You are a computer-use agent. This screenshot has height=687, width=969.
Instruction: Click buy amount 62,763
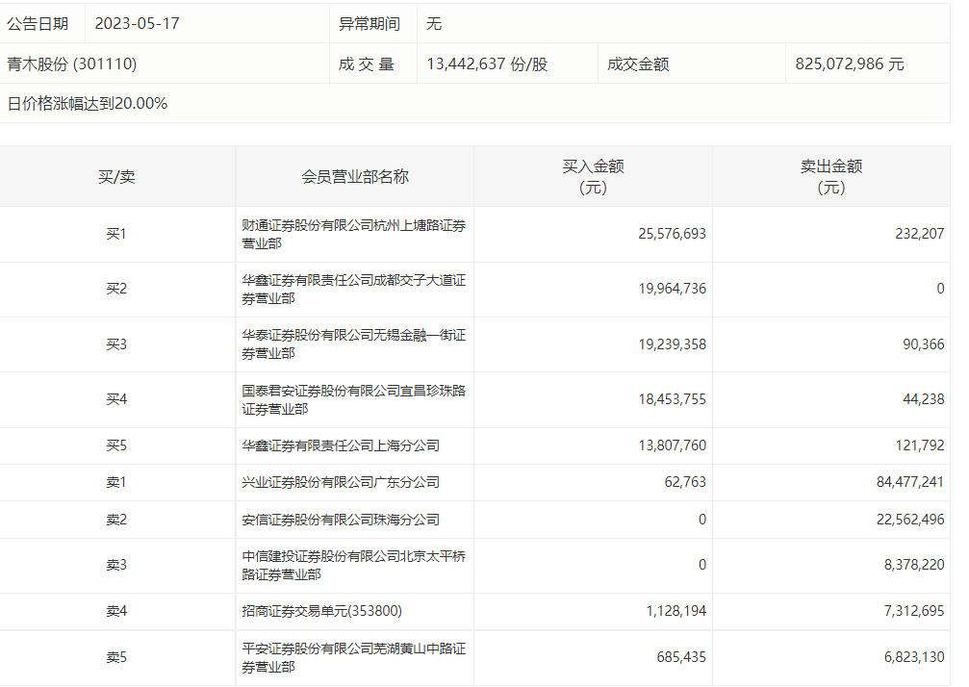click(x=685, y=482)
